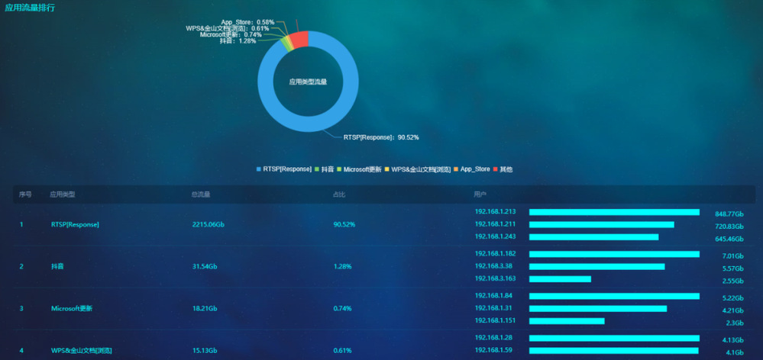Click the traffic bar for 192.168.3.163

(560, 279)
